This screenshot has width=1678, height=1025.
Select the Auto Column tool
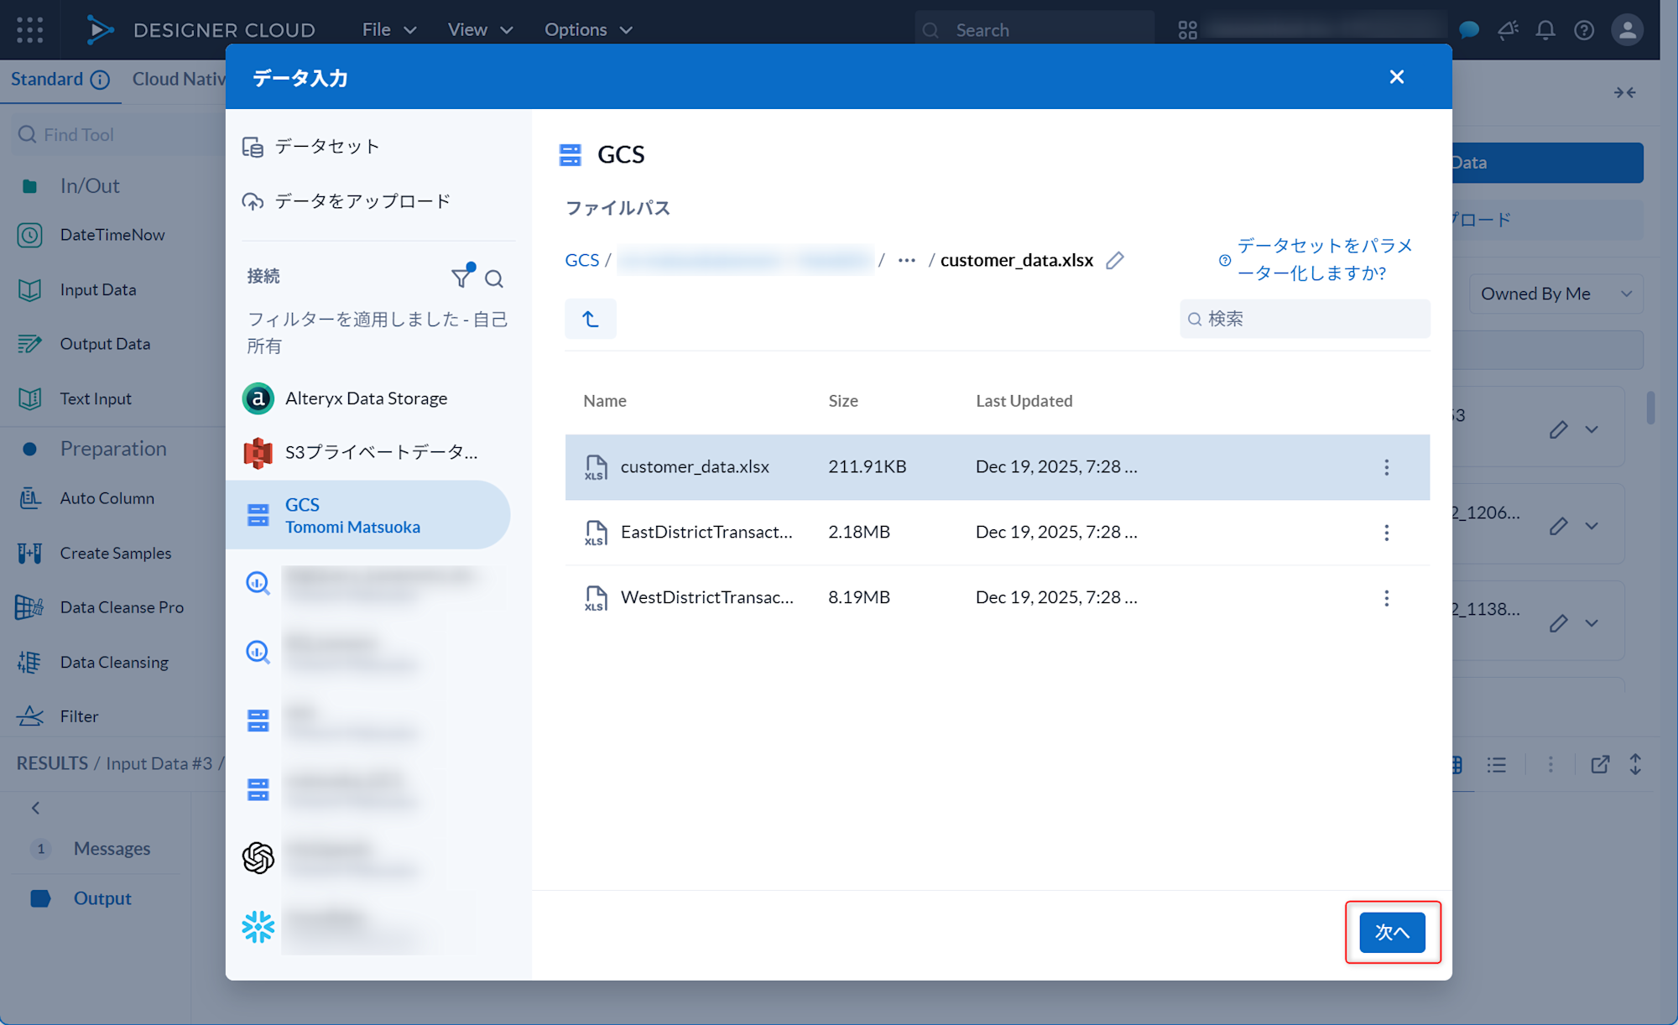107,497
